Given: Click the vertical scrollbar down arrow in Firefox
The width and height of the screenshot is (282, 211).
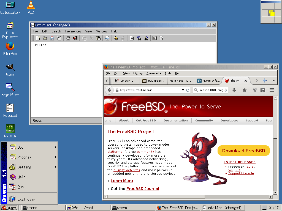Looking at the screenshot, I should (275, 193).
